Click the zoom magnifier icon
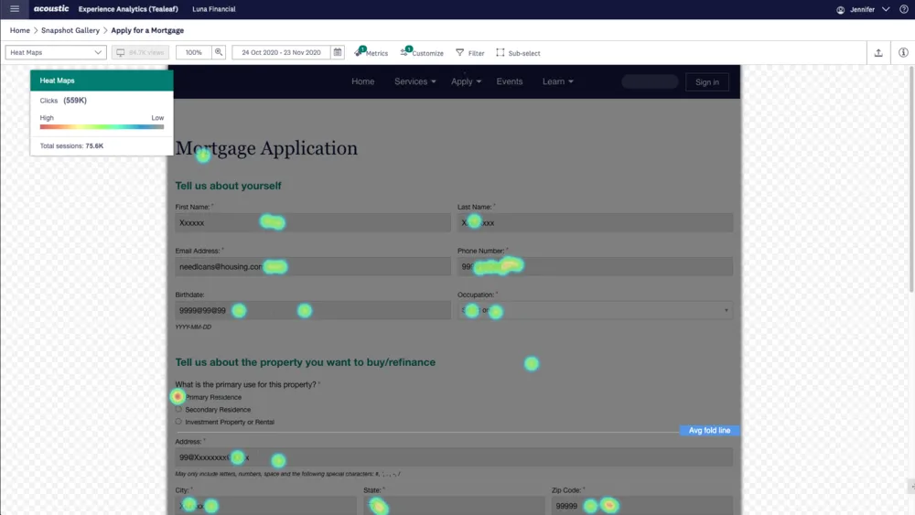Screen dimensions: 915x515 pyautogui.click(x=219, y=53)
